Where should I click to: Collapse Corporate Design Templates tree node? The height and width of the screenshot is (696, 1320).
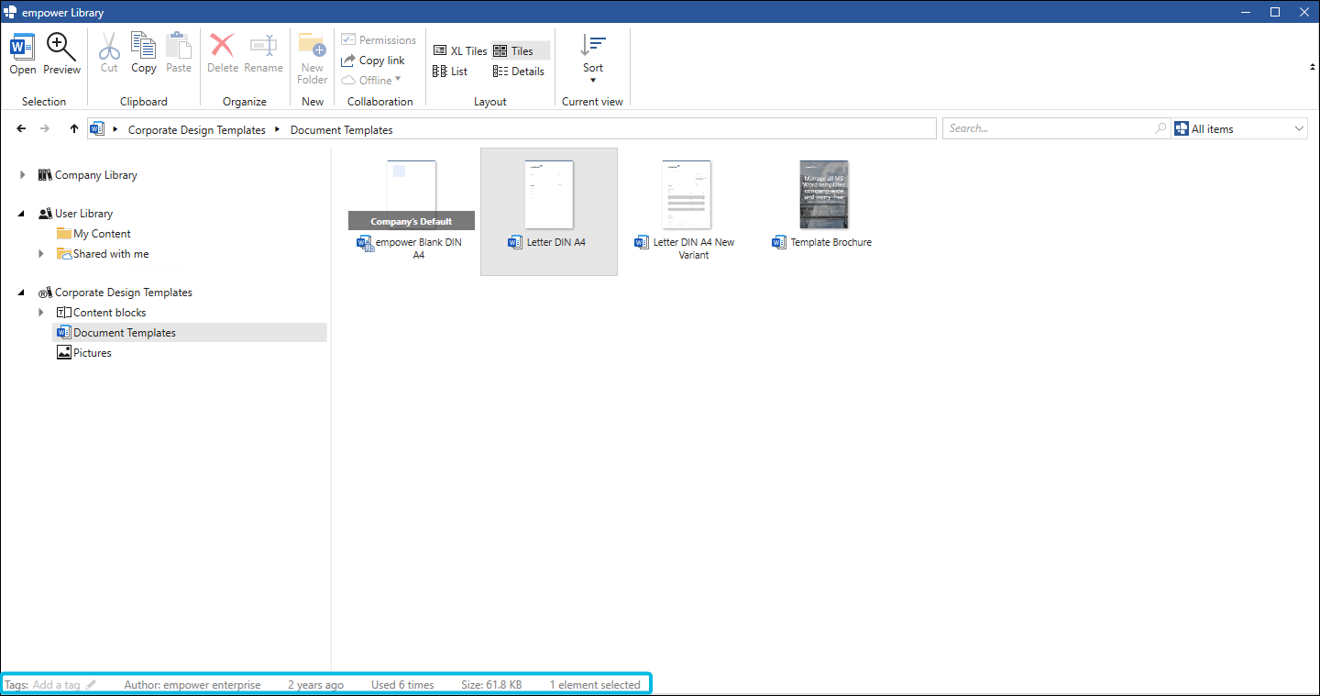tap(22, 293)
